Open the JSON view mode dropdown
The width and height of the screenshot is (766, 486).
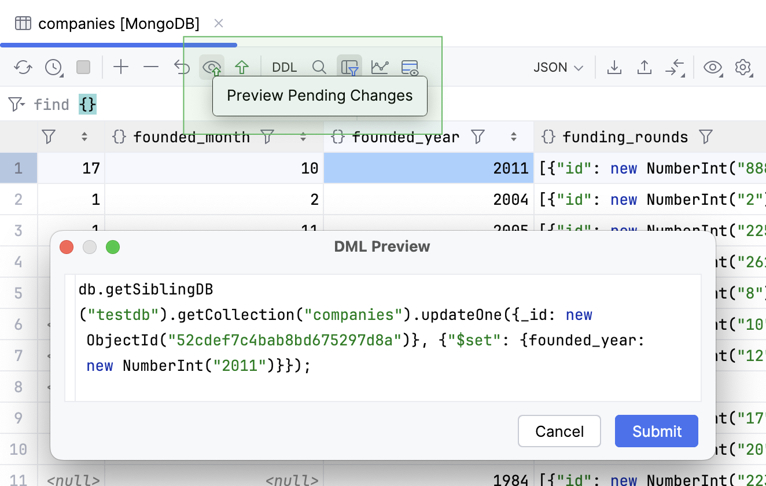[557, 67]
